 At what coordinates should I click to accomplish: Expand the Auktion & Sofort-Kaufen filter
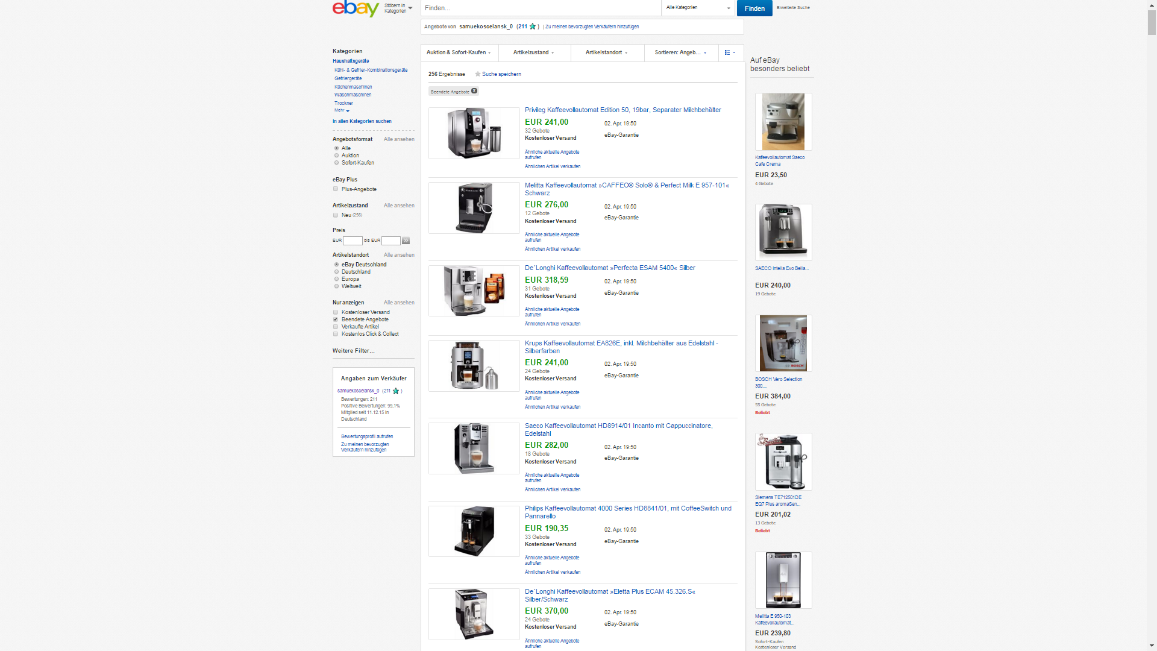pos(459,52)
